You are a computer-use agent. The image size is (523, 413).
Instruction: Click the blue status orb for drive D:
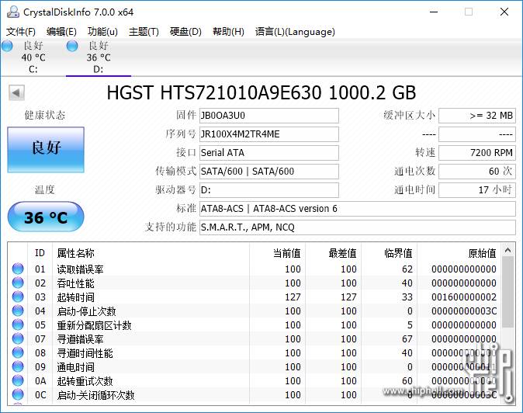72,46
